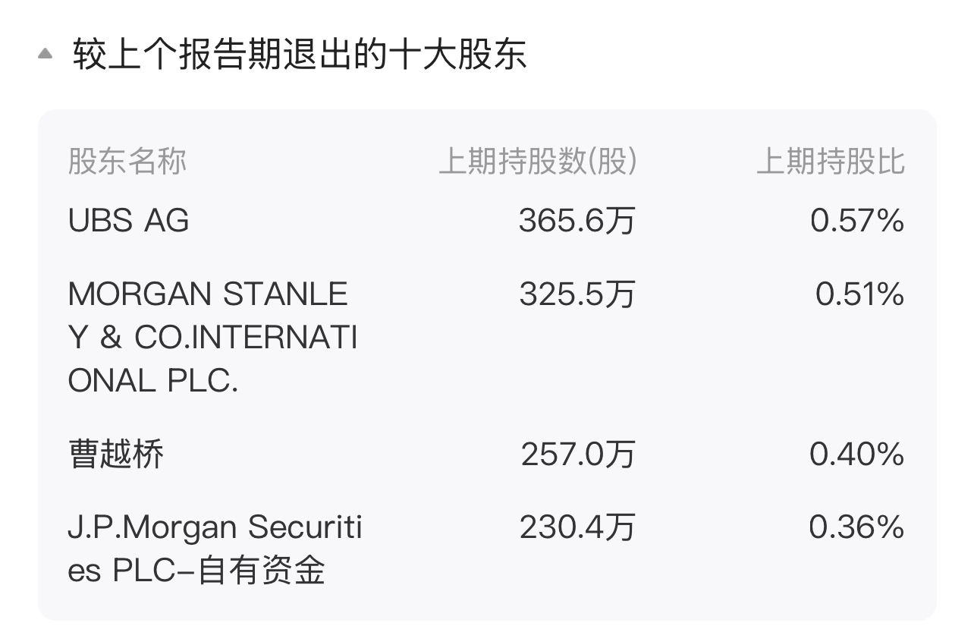Select the 0.57% holding ratio
The height and width of the screenshot is (626, 974).
point(856,221)
